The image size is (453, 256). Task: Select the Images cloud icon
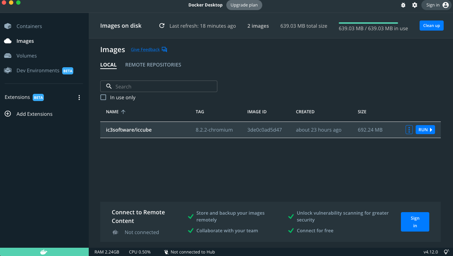click(x=8, y=41)
